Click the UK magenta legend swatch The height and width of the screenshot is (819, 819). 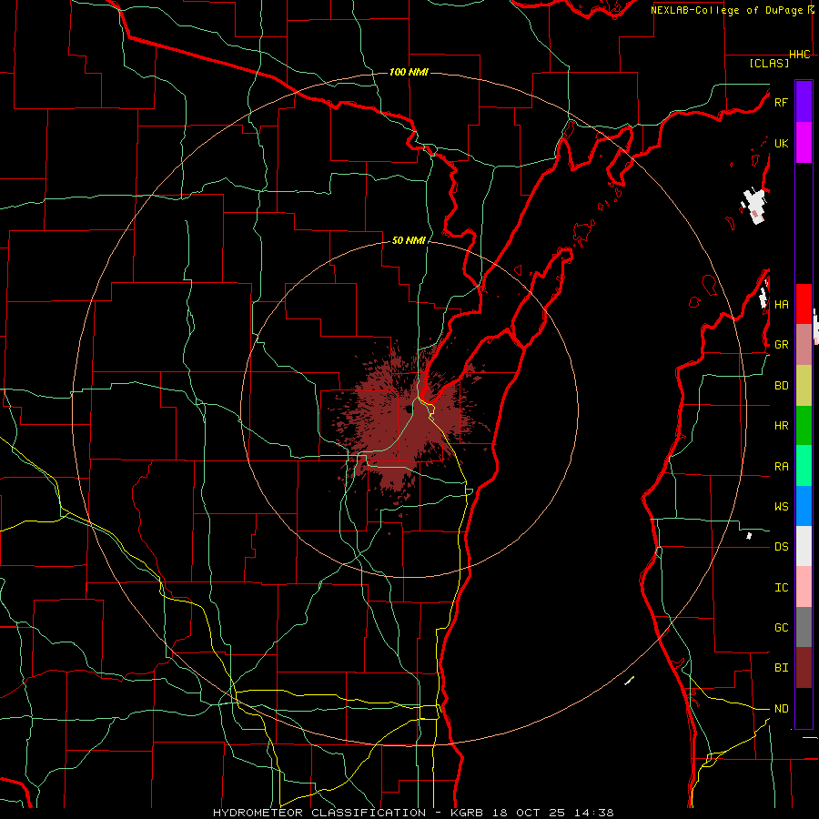point(804,143)
